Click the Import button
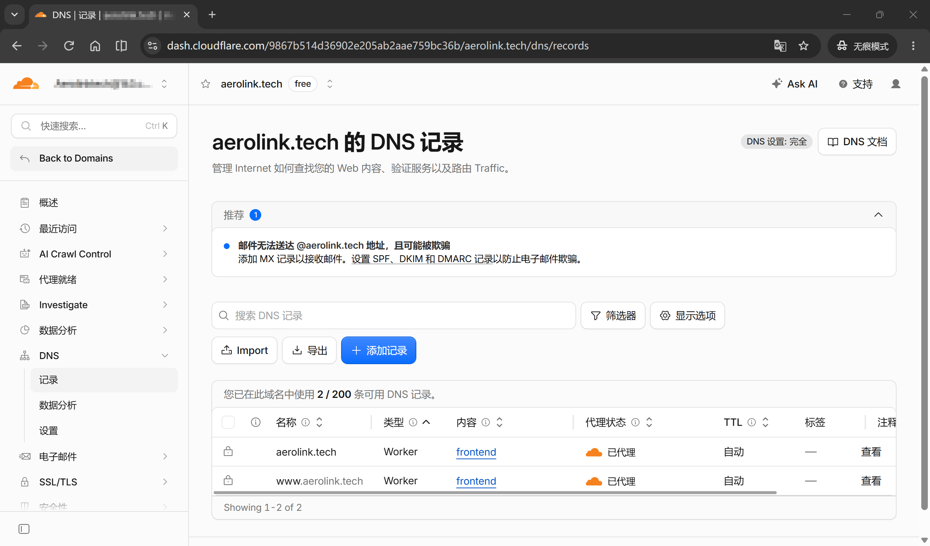 [244, 350]
